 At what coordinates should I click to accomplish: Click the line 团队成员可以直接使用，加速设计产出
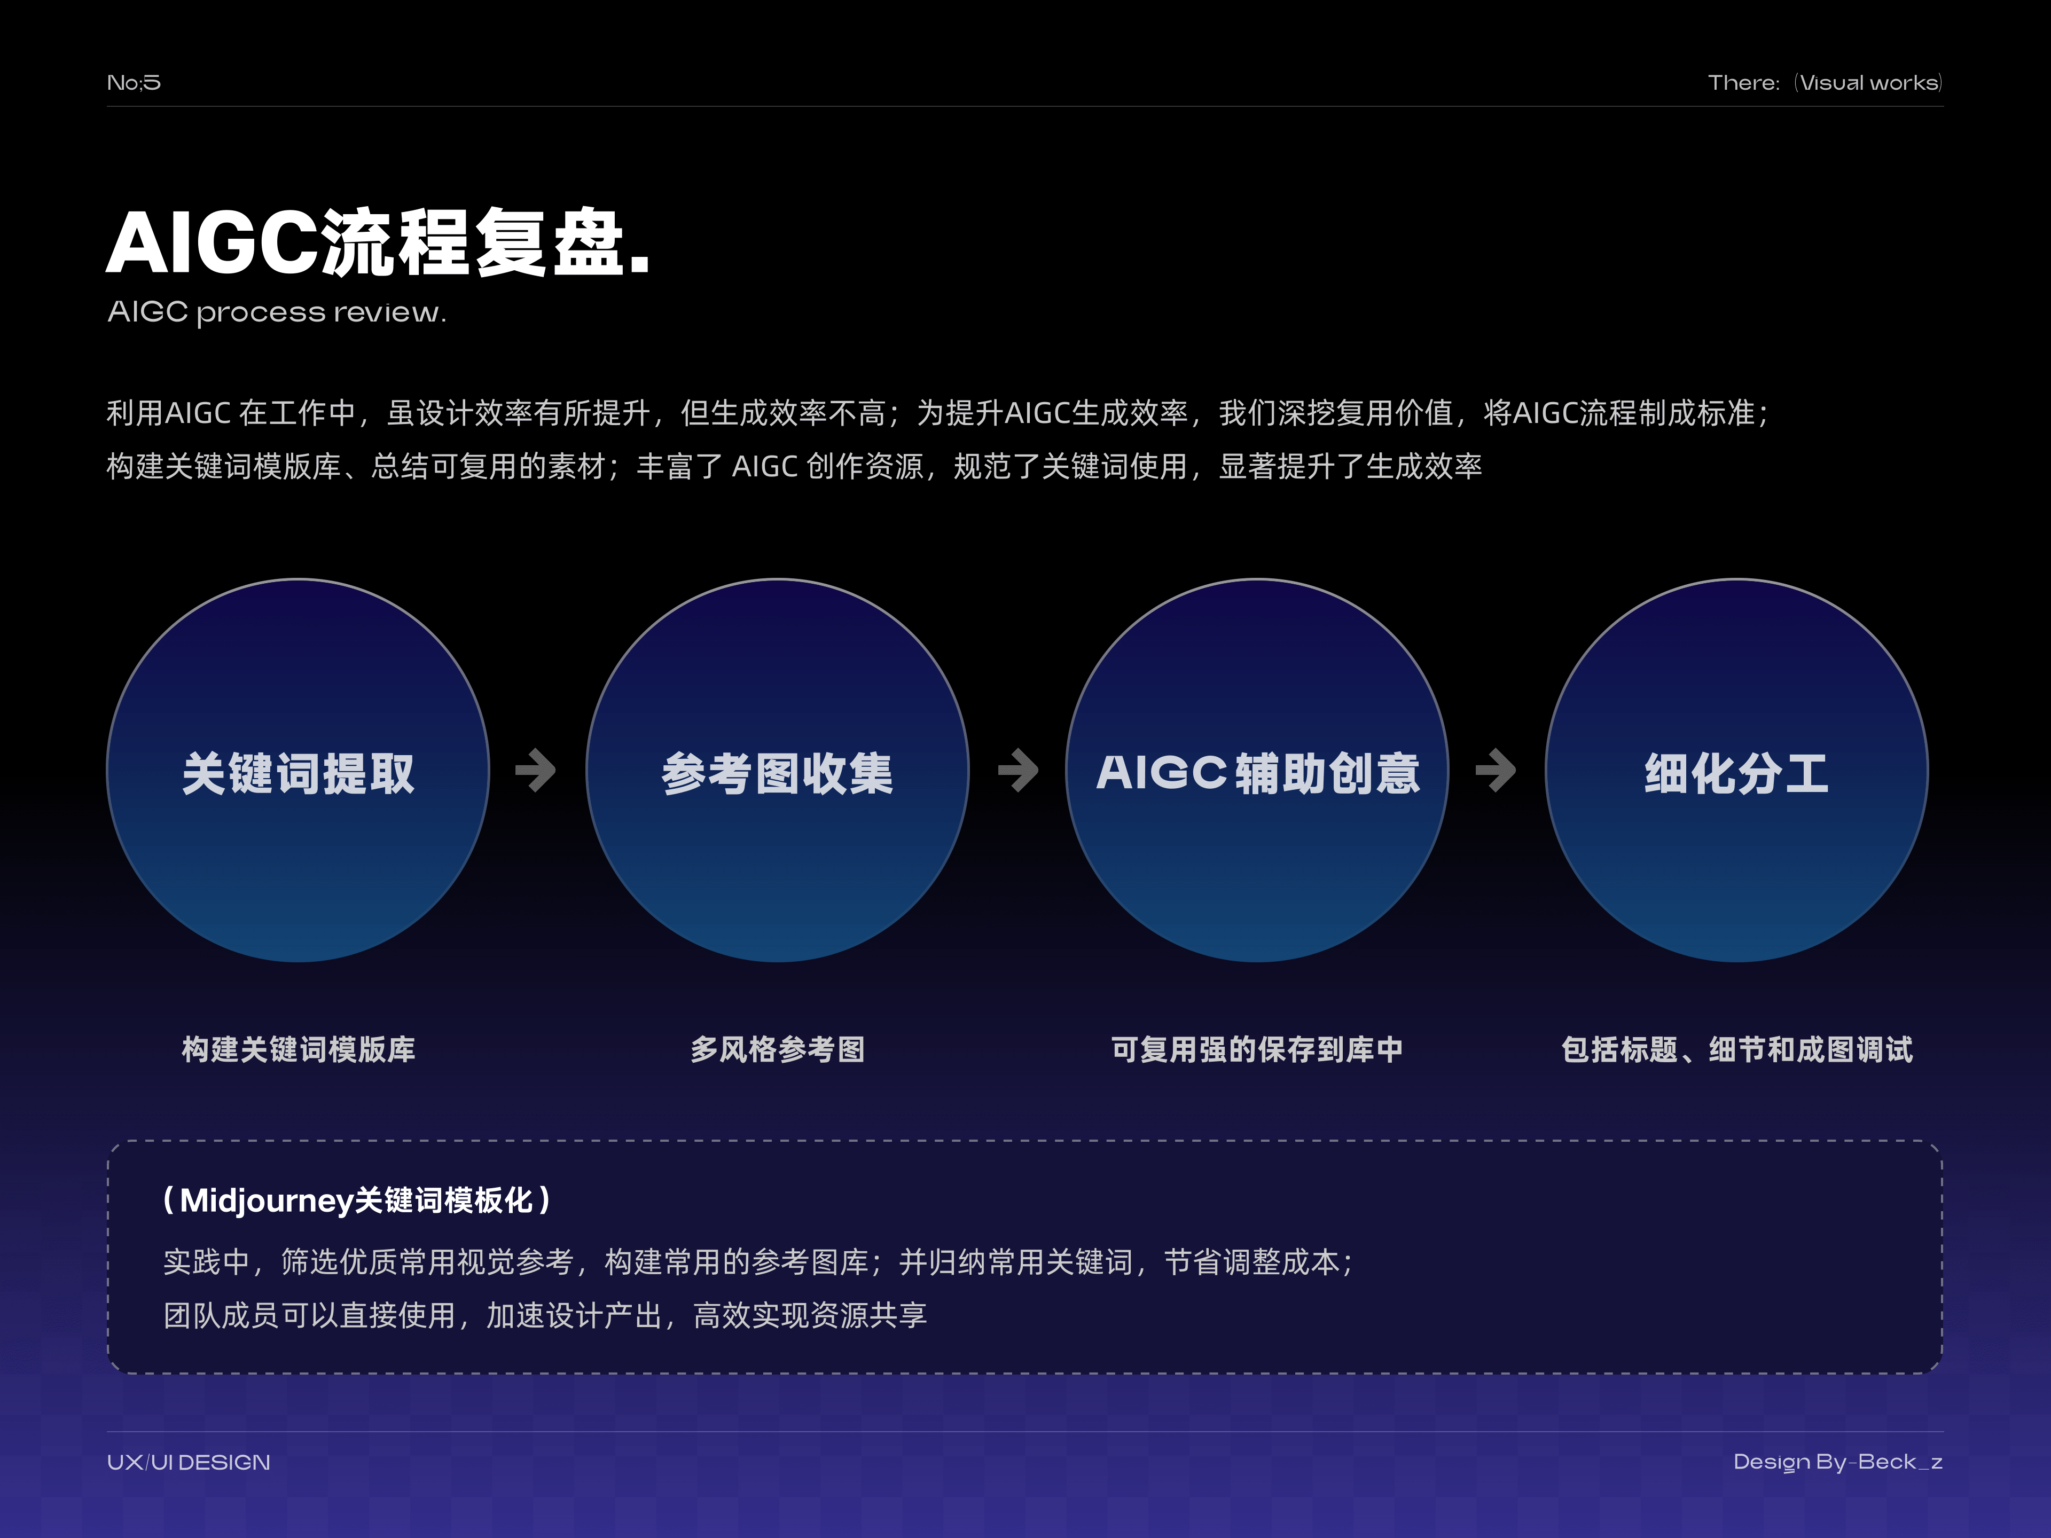545,1315
